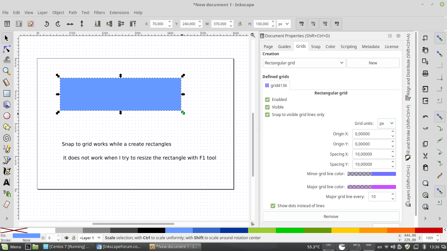Click the New grid button
447x251 pixels.
click(x=373, y=63)
